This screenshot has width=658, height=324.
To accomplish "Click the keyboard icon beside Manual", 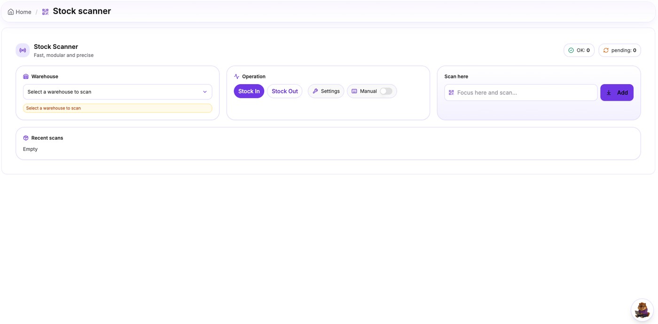I will [x=354, y=91].
